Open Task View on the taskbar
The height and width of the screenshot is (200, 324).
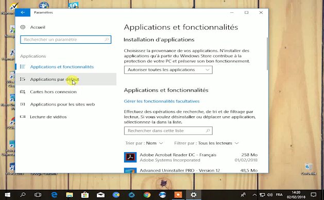[x=38, y=195]
